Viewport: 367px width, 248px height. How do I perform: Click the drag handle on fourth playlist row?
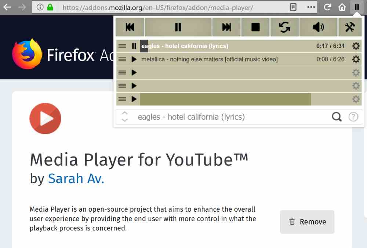pyautogui.click(x=122, y=86)
